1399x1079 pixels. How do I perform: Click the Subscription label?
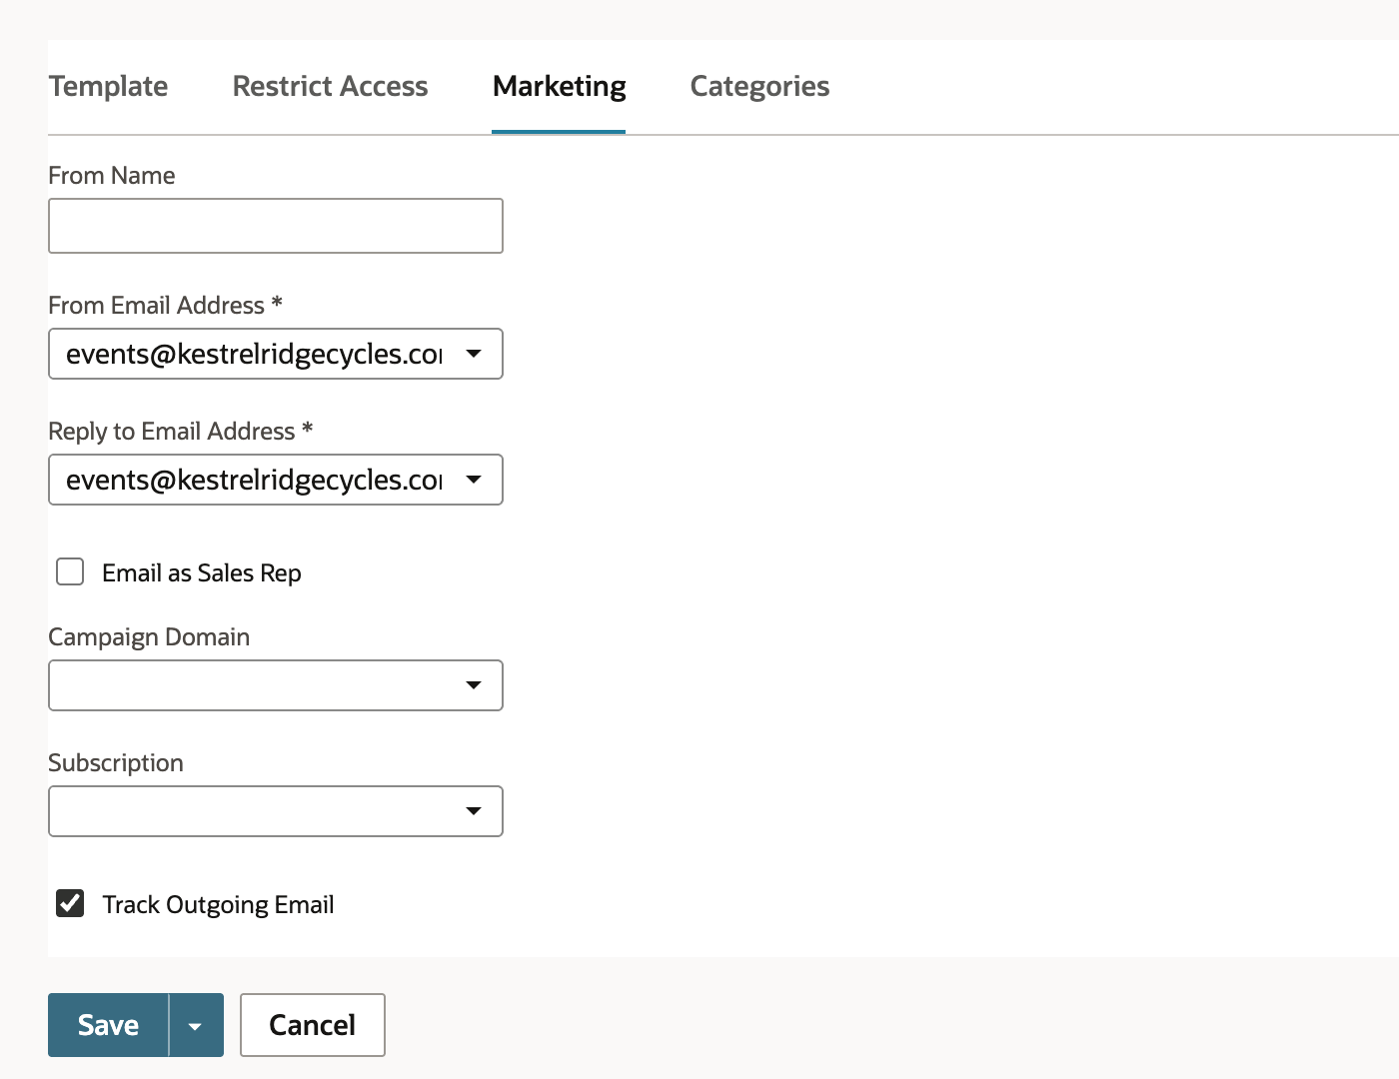pos(116,763)
